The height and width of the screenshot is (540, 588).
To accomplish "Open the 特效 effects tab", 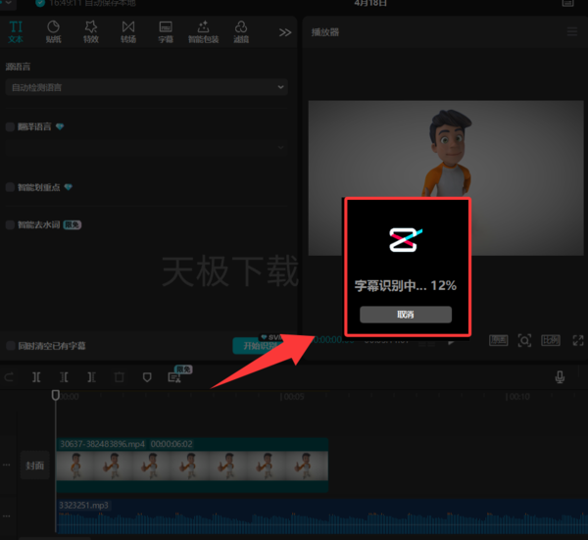I will point(91,32).
